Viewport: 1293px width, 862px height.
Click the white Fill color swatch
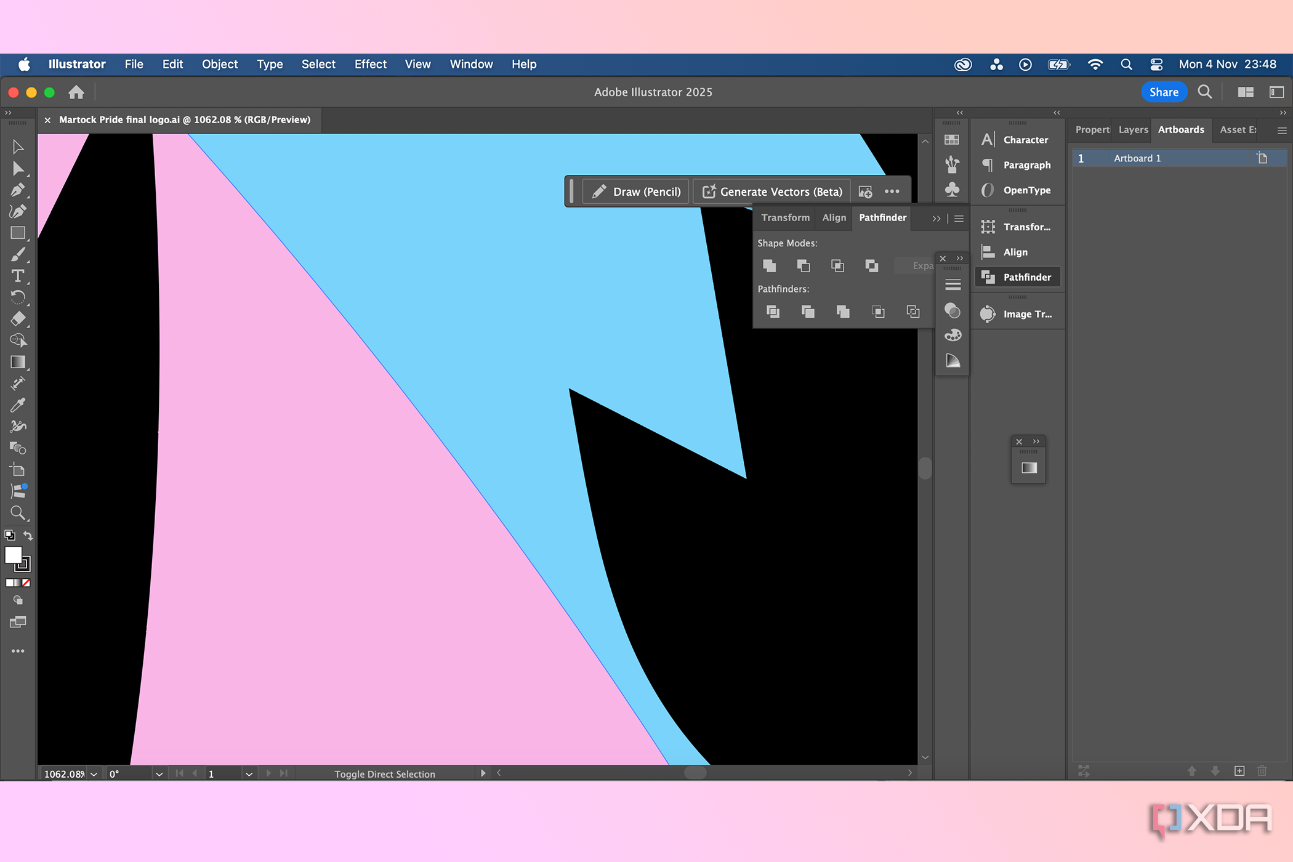coord(13,555)
